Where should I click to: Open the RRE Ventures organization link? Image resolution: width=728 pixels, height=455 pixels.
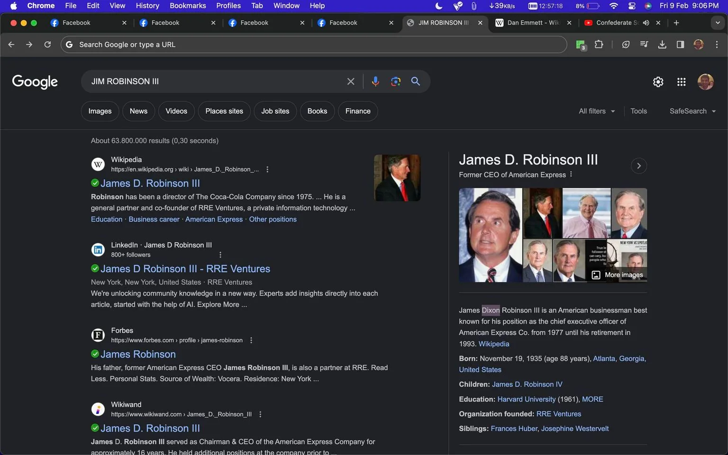pos(559,414)
